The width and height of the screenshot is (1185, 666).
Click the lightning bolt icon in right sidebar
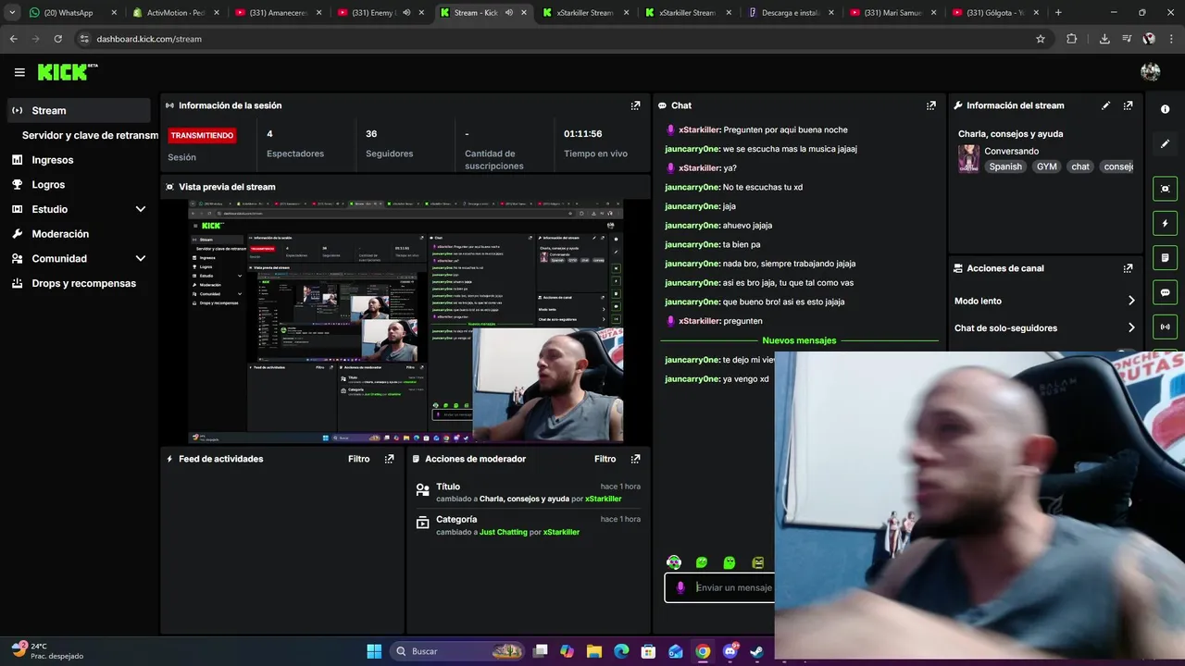tap(1165, 223)
